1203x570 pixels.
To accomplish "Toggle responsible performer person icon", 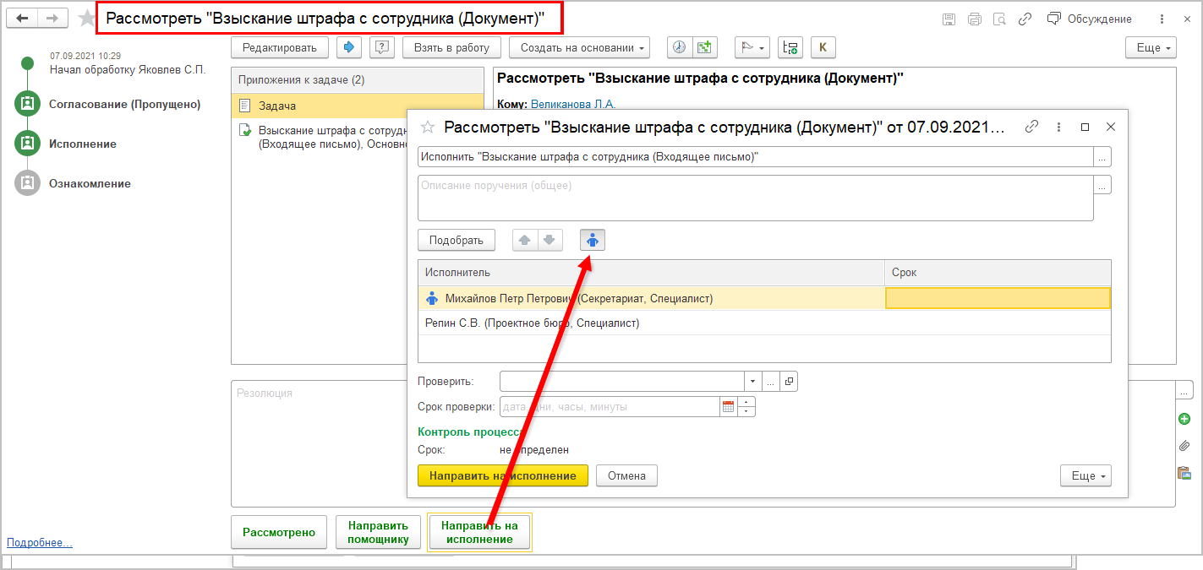I will [593, 240].
